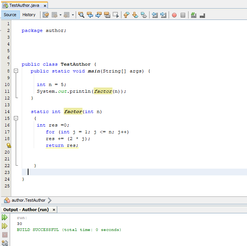The height and width of the screenshot is (246, 247).
Task: Click 'int res =0;' declaration
Action: [x=53, y=125]
